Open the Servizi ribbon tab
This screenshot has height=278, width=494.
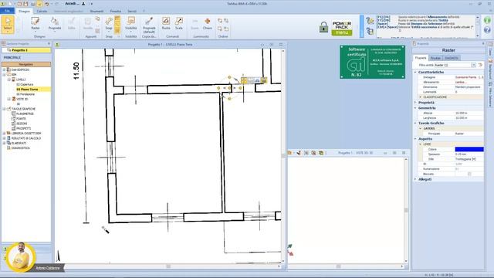(132, 11)
